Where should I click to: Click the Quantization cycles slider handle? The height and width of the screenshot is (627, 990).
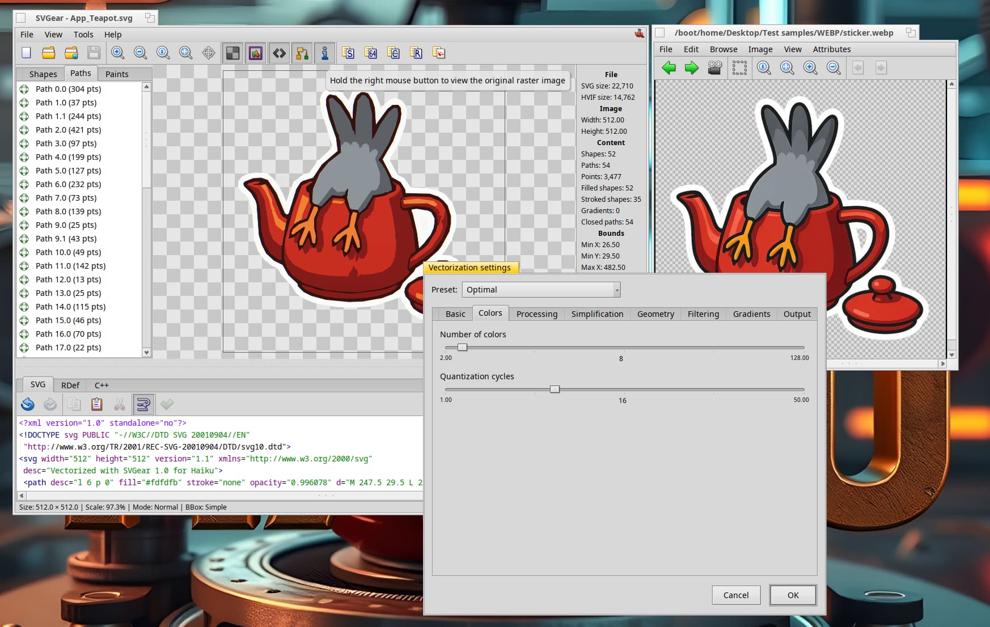pyautogui.click(x=555, y=389)
